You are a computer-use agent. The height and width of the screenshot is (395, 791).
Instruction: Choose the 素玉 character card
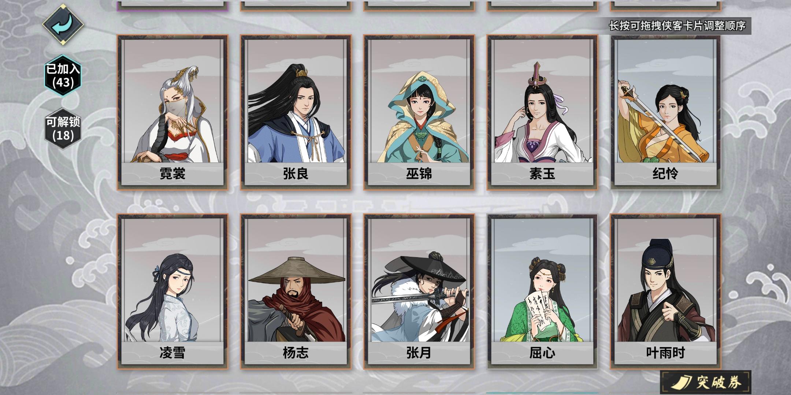(x=542, y=112)
